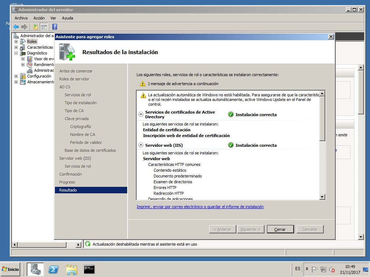
Task: Collapse the Servidor web (IIS) section
Action: pyautogui.click(x=141, y=145)
